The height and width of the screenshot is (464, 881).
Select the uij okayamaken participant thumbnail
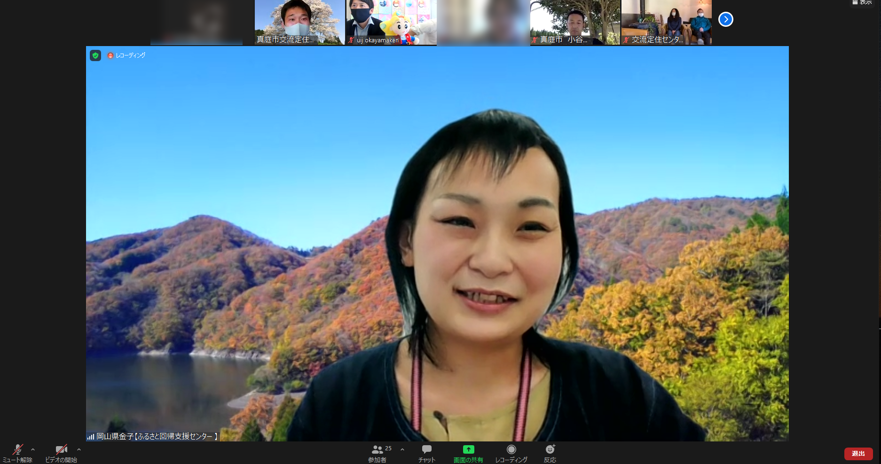391,22
